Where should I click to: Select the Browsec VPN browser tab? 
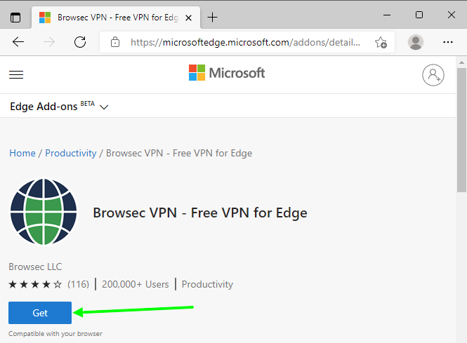click(112, 17)
